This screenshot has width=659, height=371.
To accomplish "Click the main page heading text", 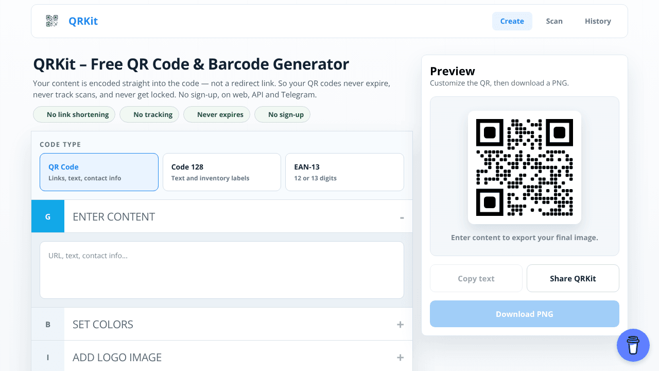I will tap(191, 64).
